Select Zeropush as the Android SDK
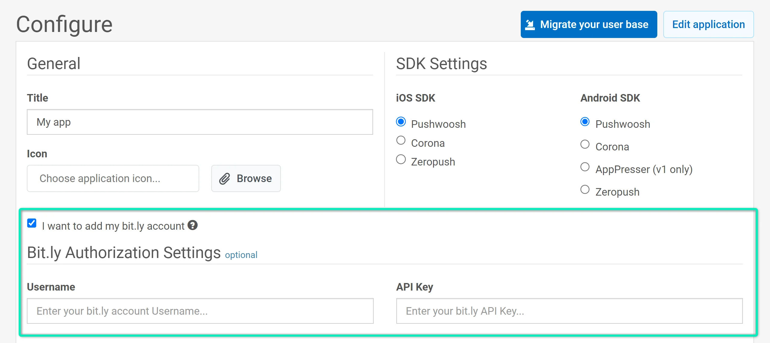Screen dimensions: 770x343 tap(585, 189)
